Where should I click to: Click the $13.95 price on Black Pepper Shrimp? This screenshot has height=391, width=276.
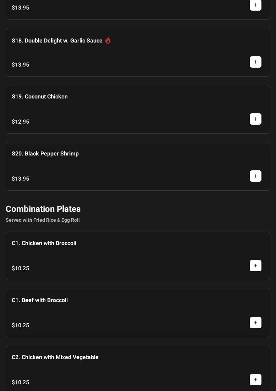[x=21, y=179]
